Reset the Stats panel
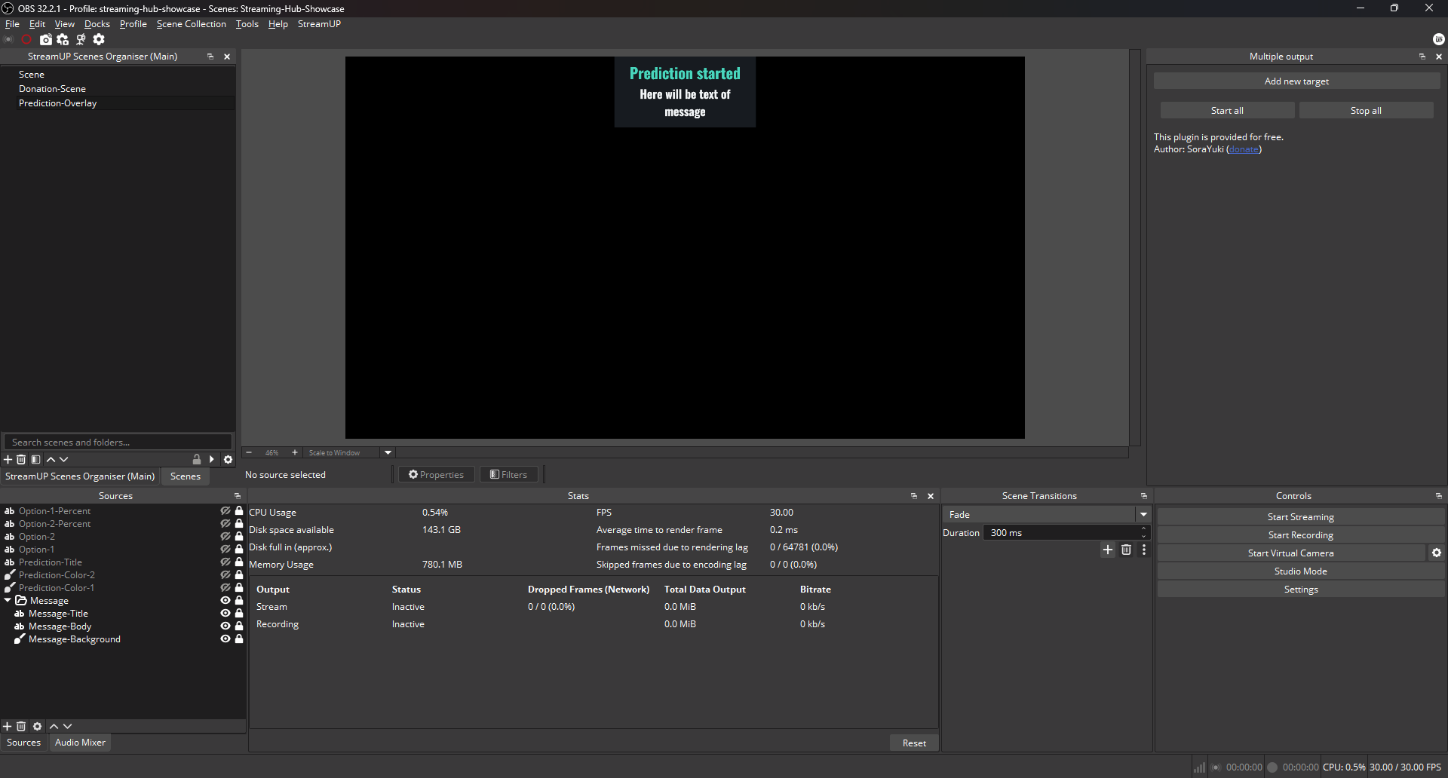The image size is (1448, 778). pyautogui.click(x=914, y=743)
